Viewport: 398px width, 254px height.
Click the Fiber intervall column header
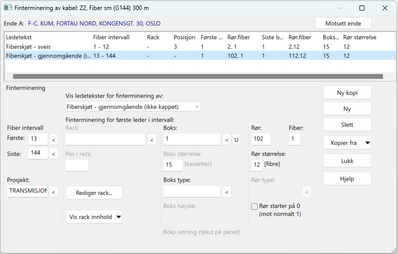coord(118,37)
